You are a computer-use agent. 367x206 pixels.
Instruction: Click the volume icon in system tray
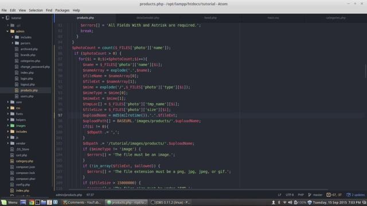point(290,202)
